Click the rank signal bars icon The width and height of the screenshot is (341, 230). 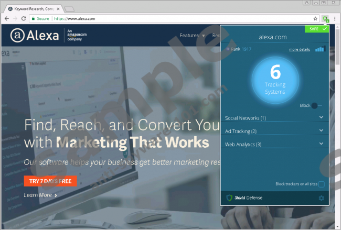click(320, 49)
